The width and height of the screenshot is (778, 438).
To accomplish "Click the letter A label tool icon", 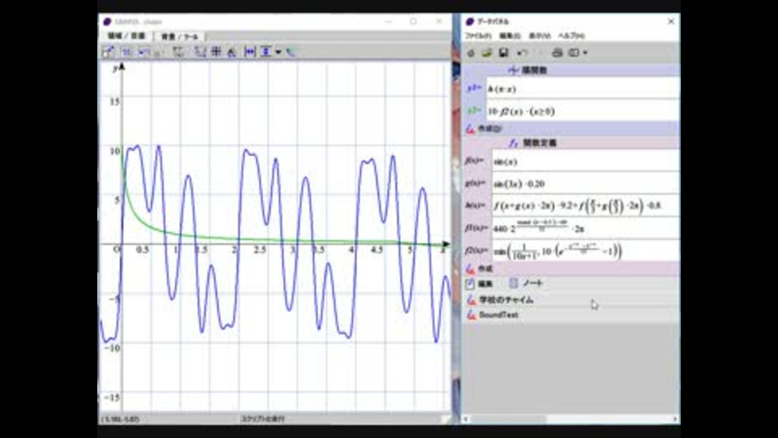I will coord(232,52).
